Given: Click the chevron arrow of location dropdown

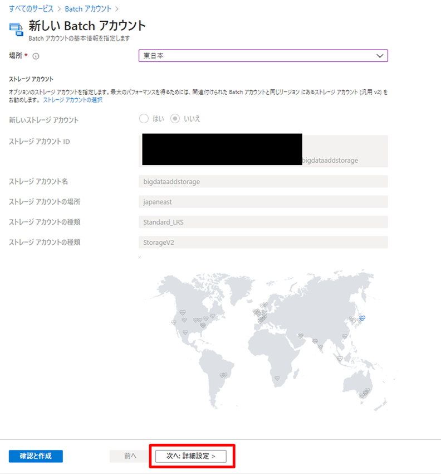Looking at the screenshot, I should (380, 56).
